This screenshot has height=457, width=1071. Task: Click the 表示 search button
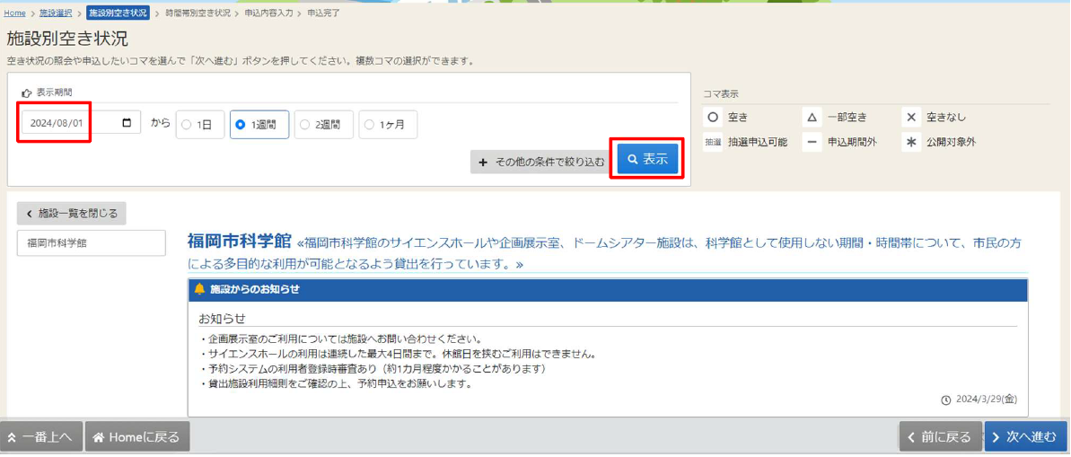[647, 159]
